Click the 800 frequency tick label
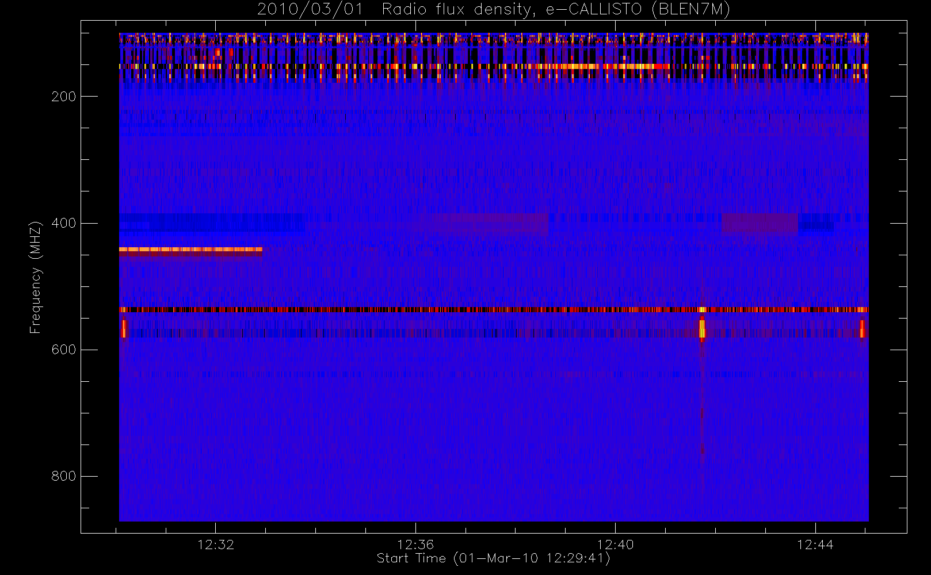Viewport: 931px width, 575px height. [x=63, y=476]
